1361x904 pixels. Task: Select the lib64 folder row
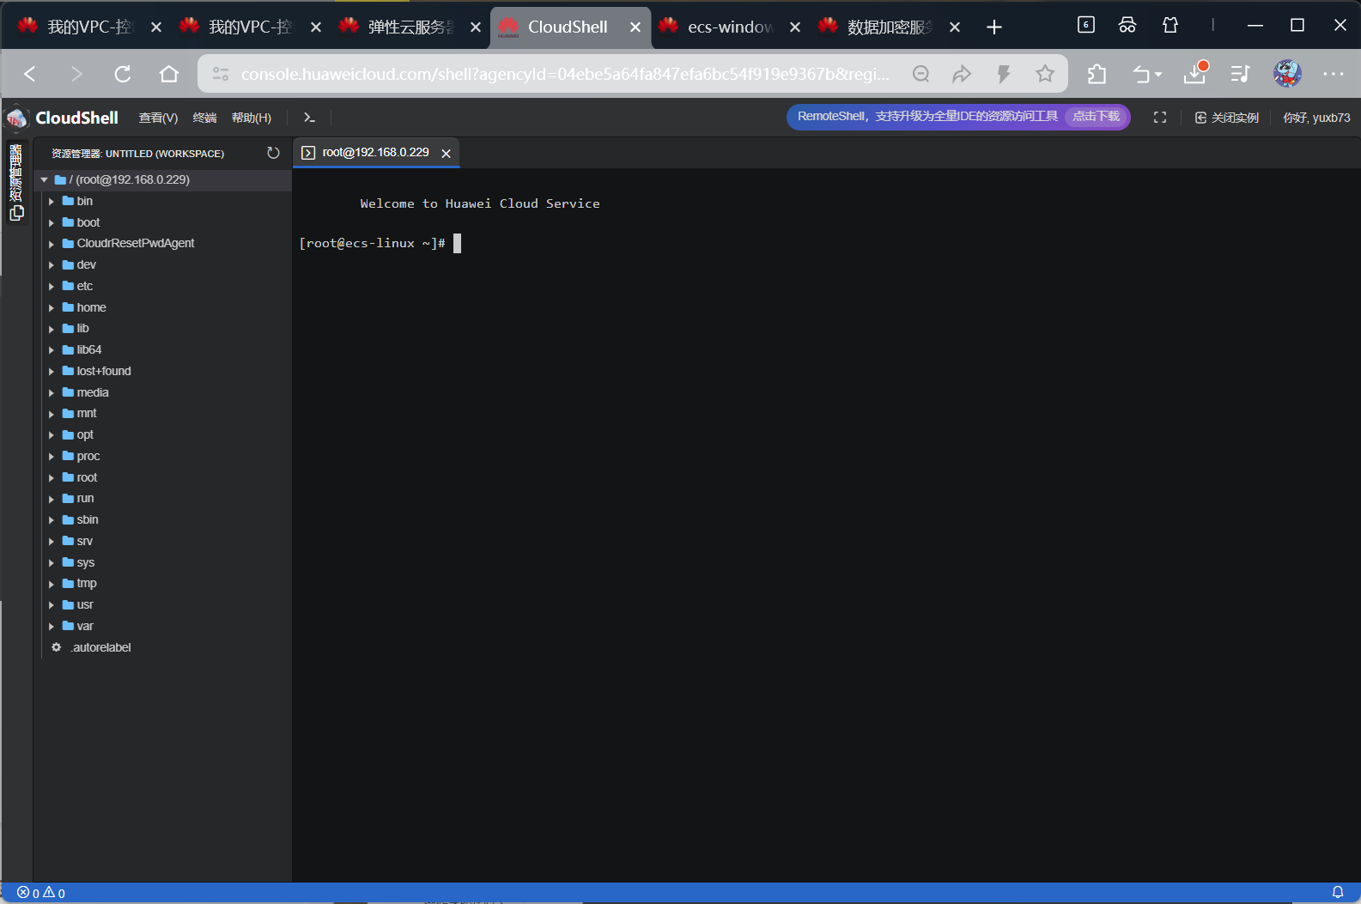pos(163,350)
